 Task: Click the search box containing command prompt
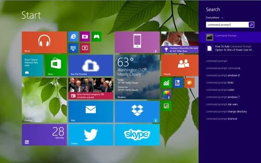[227, 25]
